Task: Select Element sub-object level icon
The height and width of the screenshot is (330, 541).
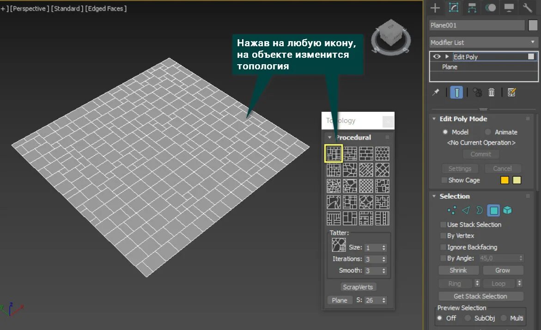Action: pos(508,210)
